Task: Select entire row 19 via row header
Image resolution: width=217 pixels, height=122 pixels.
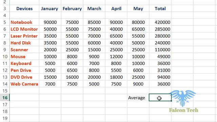Action: (x=5, y=118)
